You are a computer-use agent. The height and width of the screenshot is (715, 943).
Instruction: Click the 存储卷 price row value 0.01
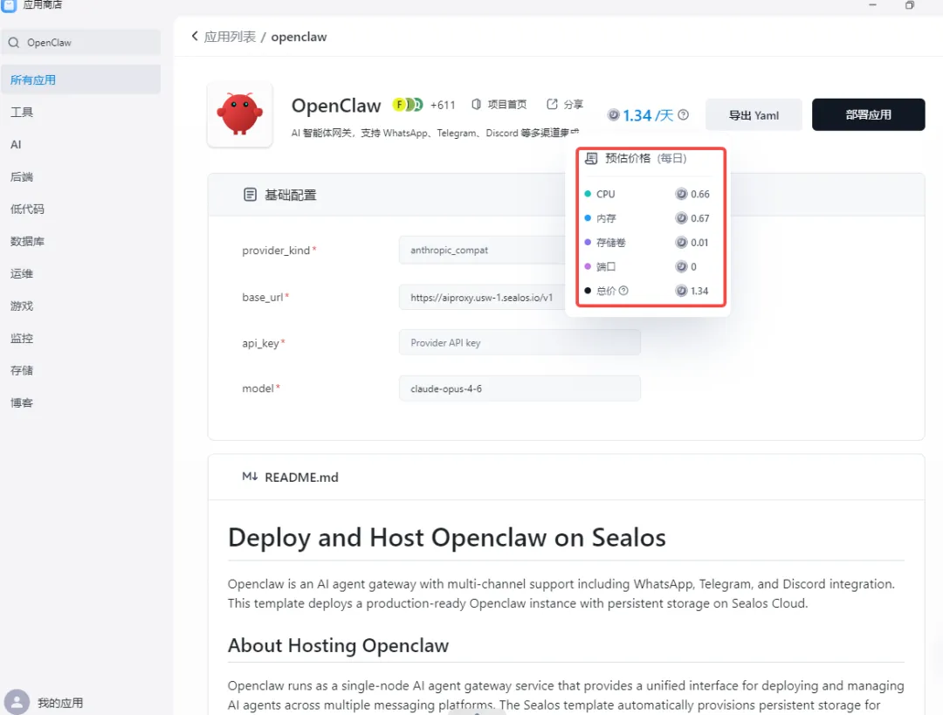[x=699, y=243]
